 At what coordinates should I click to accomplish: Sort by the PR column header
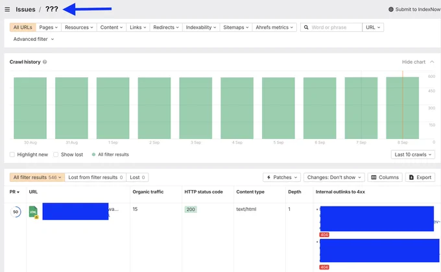[14, 192]
